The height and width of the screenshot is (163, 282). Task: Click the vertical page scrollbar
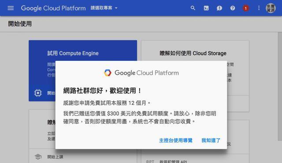(280, 86)
